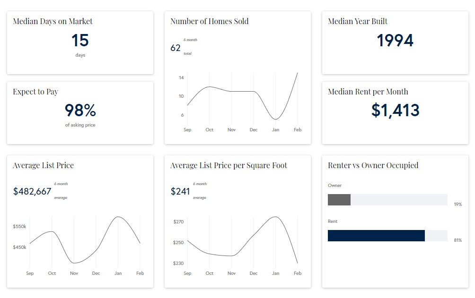Click the 62 total homes sold figure
475x298 pixels.
(x=176, y=48)
